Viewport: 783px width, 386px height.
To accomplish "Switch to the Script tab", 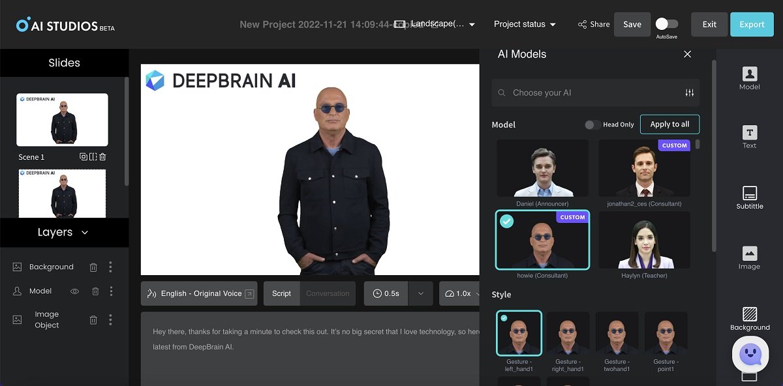I will point(281,293).
